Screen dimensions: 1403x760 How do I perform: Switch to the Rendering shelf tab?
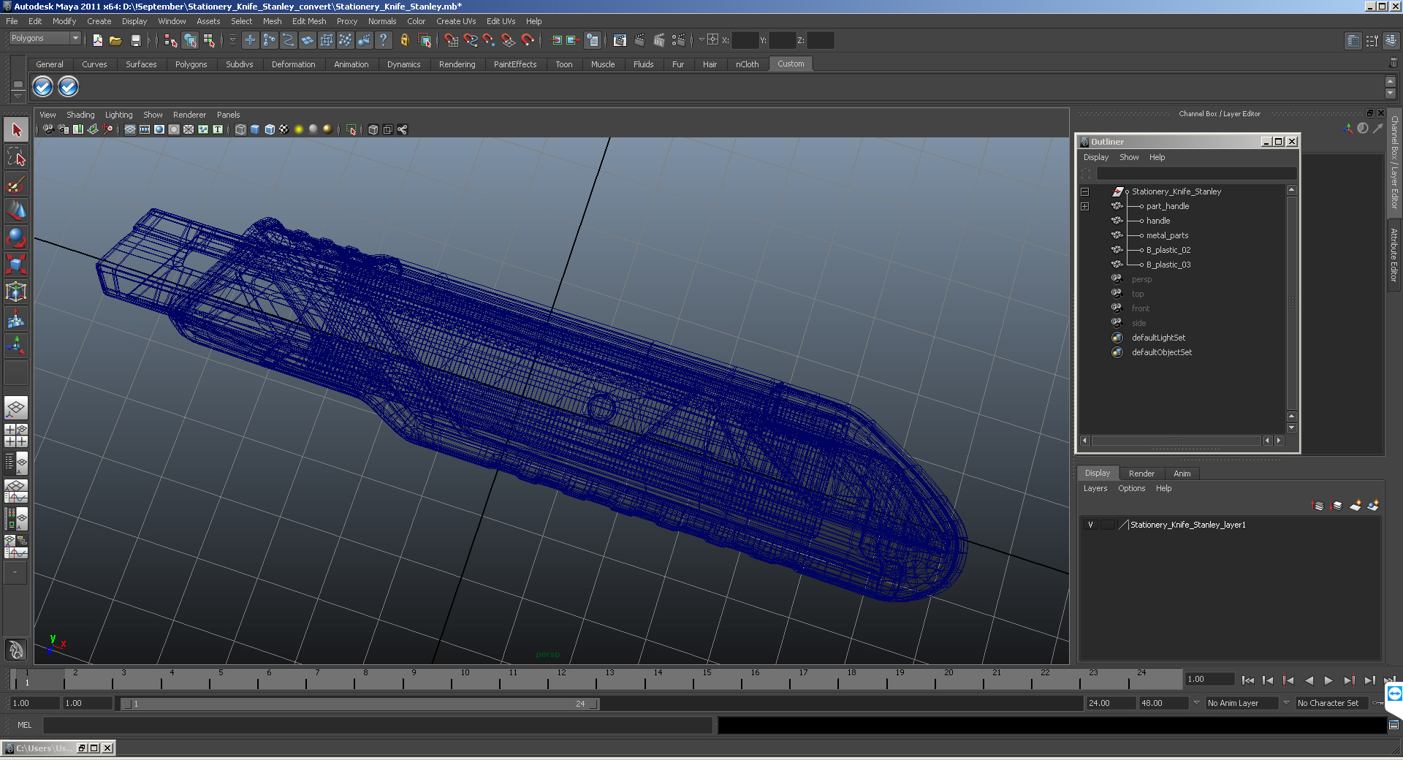click(x=457, y=64)
